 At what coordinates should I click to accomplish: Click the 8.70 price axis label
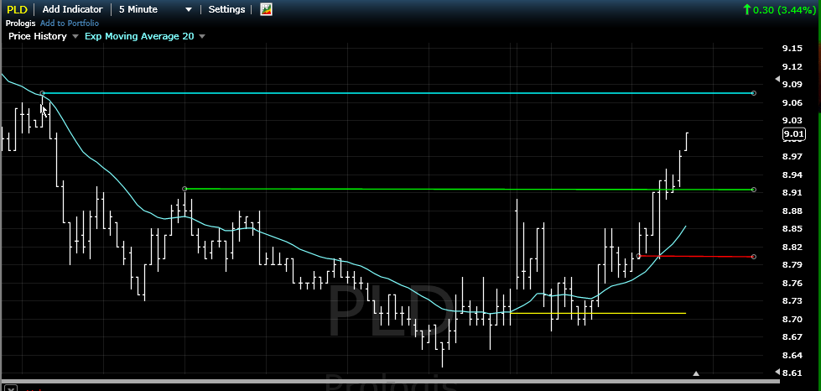[x=792, y=319]
